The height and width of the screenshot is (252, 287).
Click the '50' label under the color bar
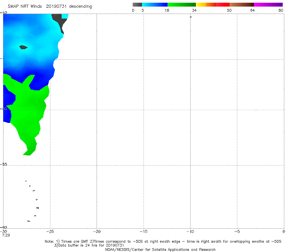[229, 10]
